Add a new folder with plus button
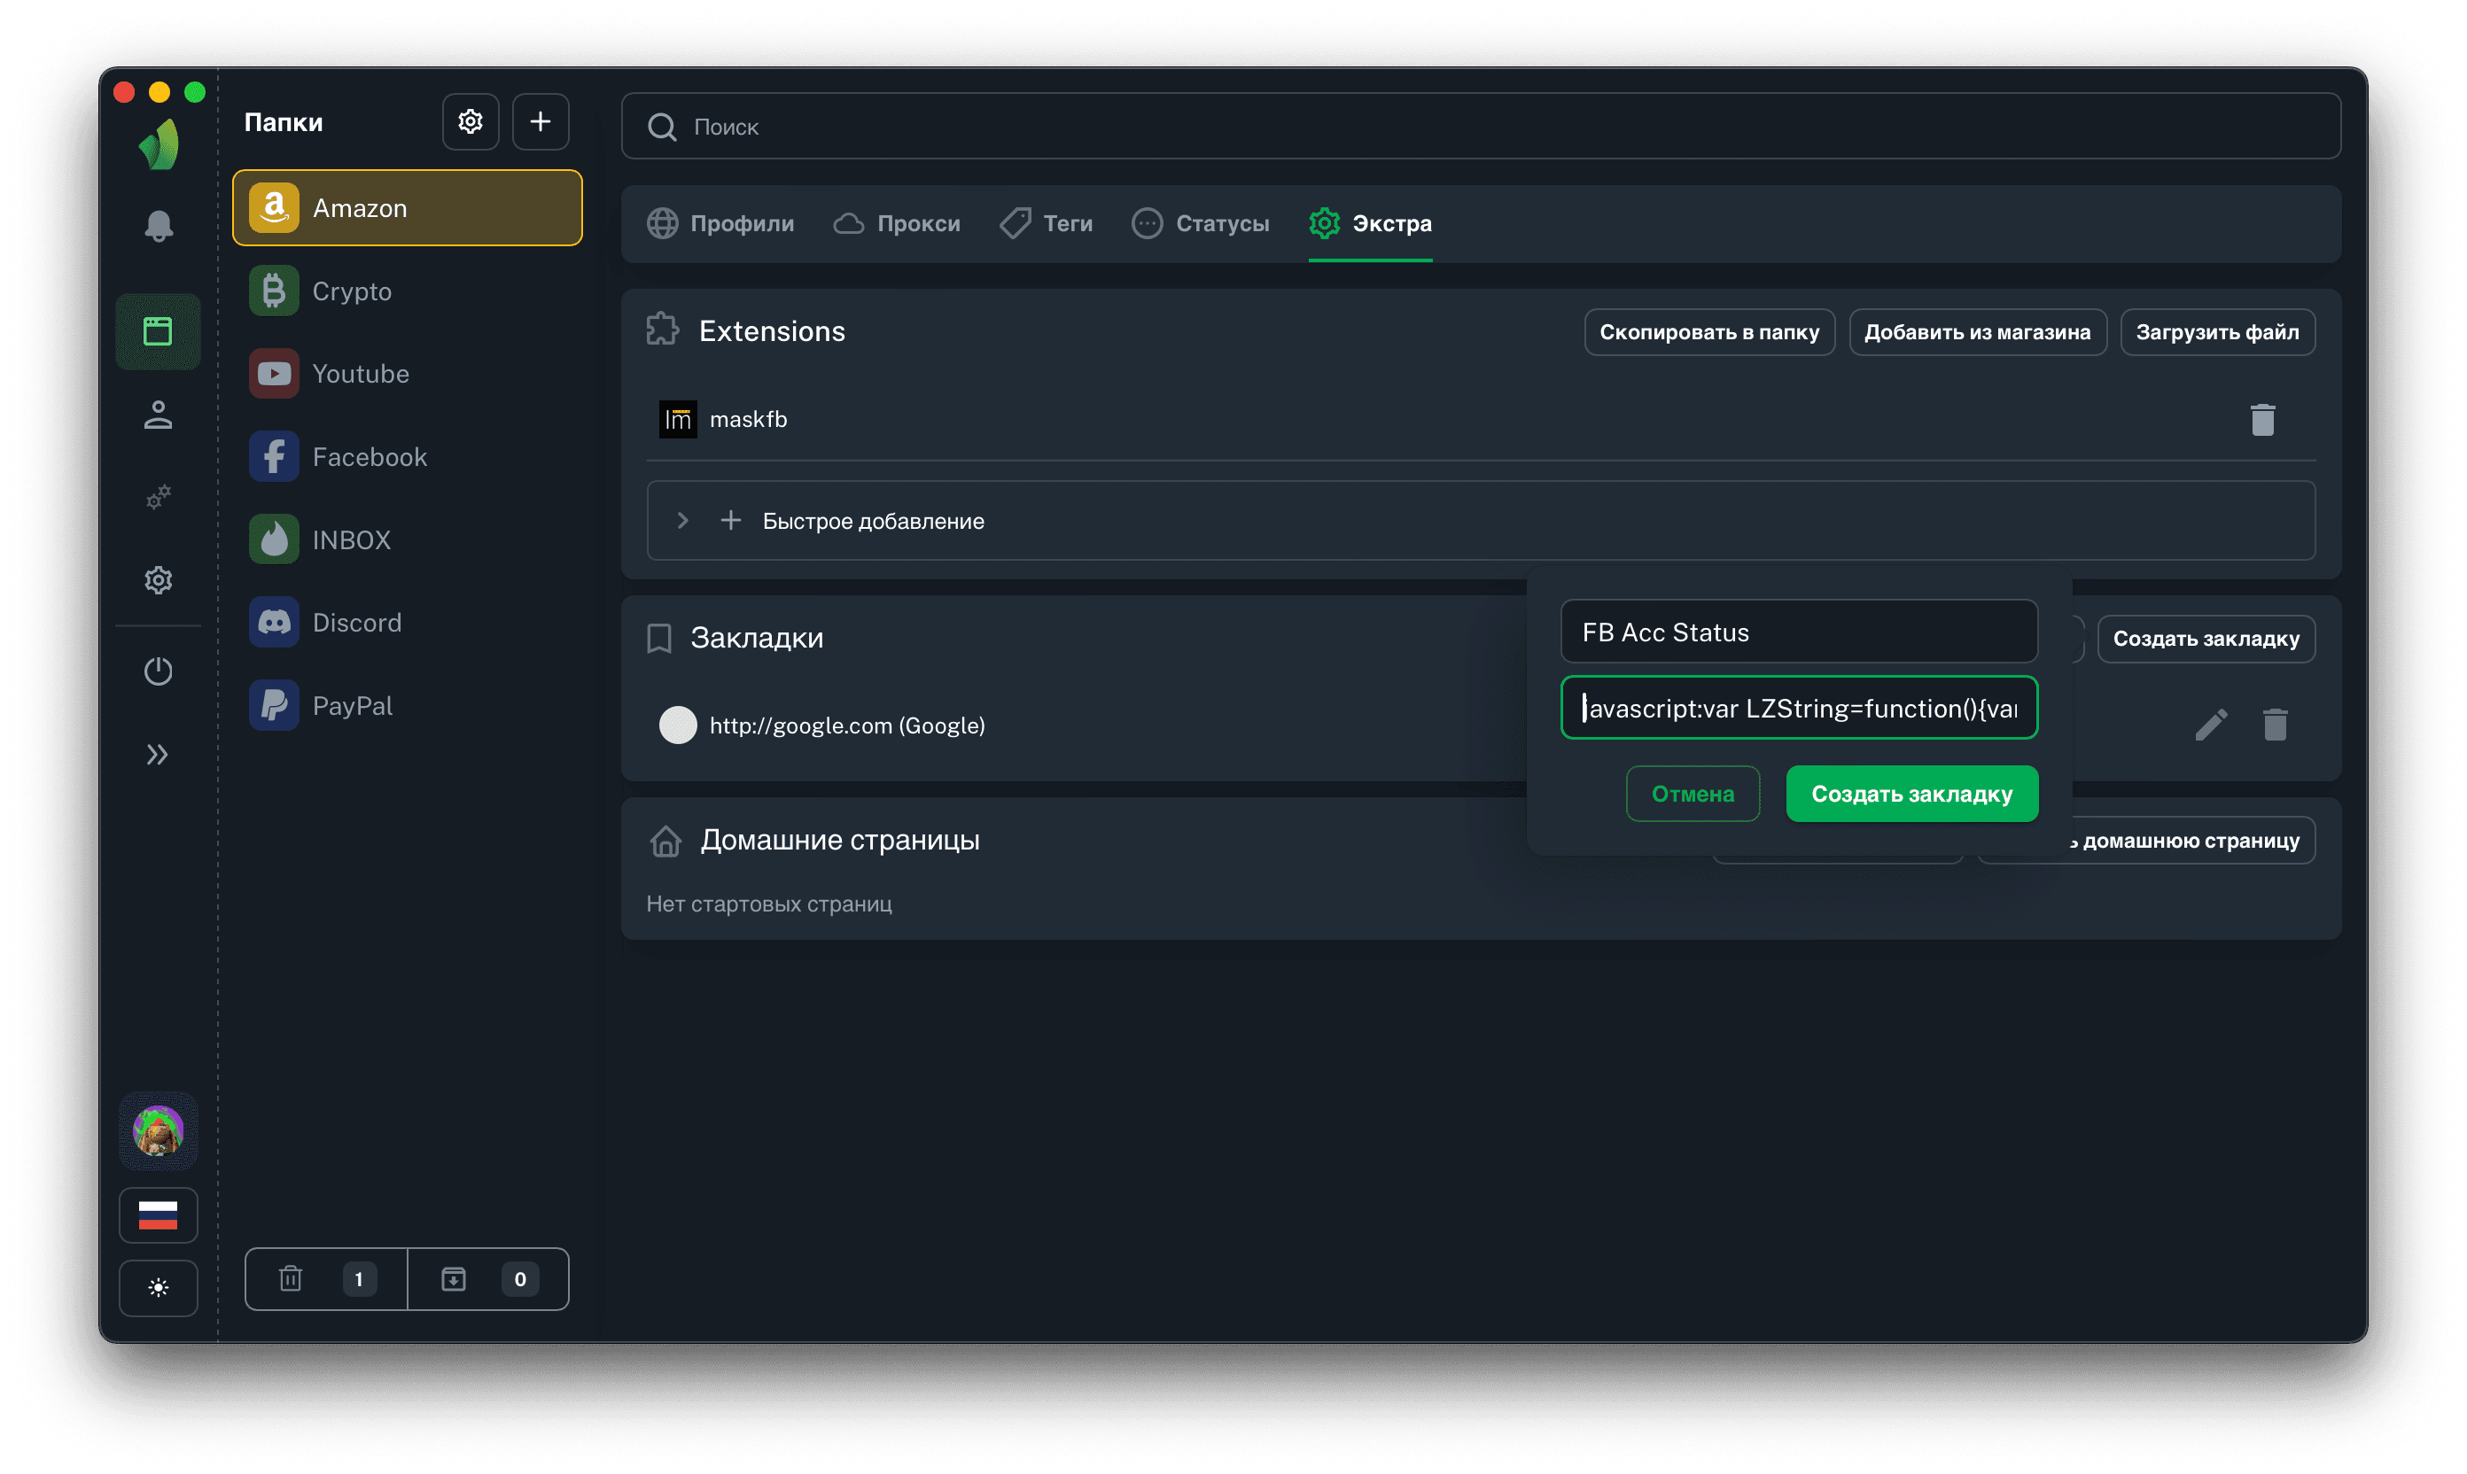The height and width of the screenshot is (1474, 2467). [x=541, y=122]
